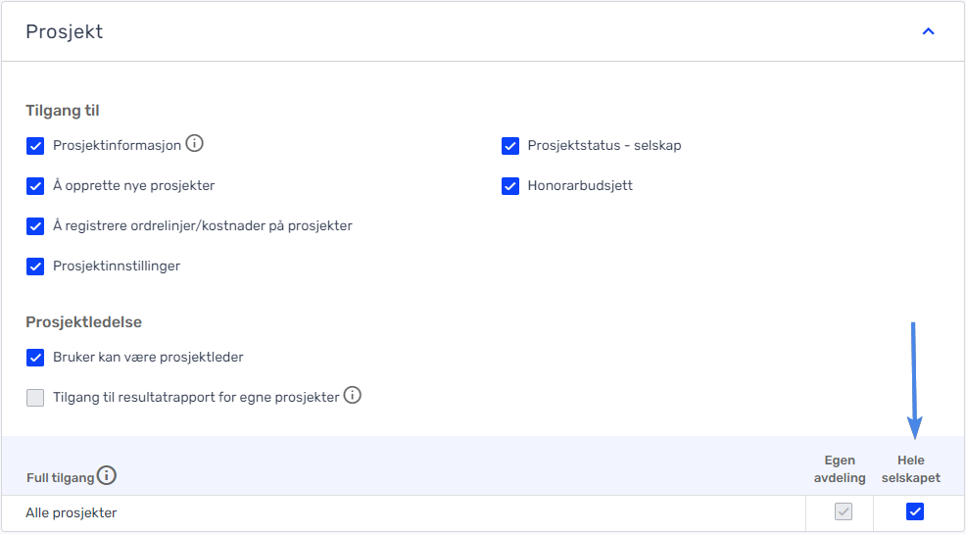Click the Egen avdeling column header
The image size is (966, 534).
840,468
